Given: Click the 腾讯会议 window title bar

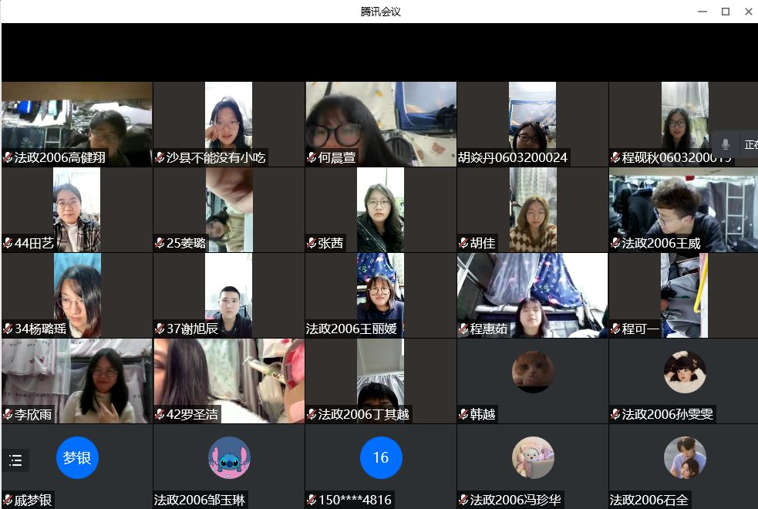Looking at the screenshot, I should (x=380, y=12).
